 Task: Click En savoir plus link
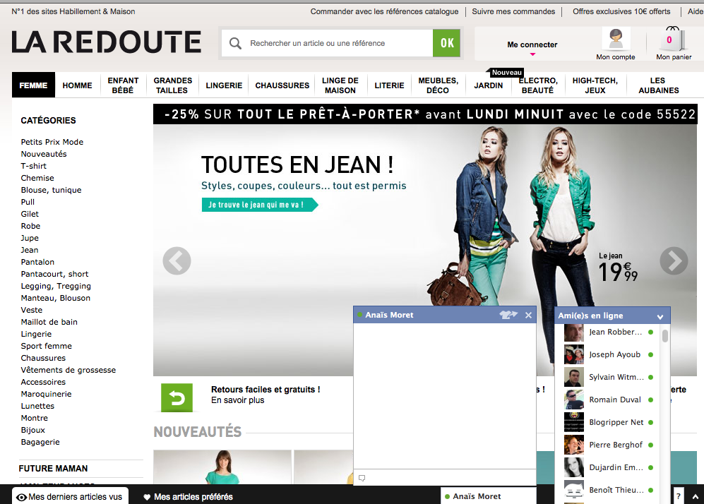click(237, 400)
